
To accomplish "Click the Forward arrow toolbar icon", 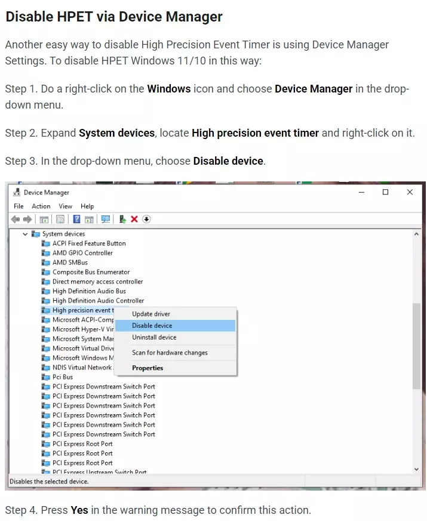I will click(27, 219).
